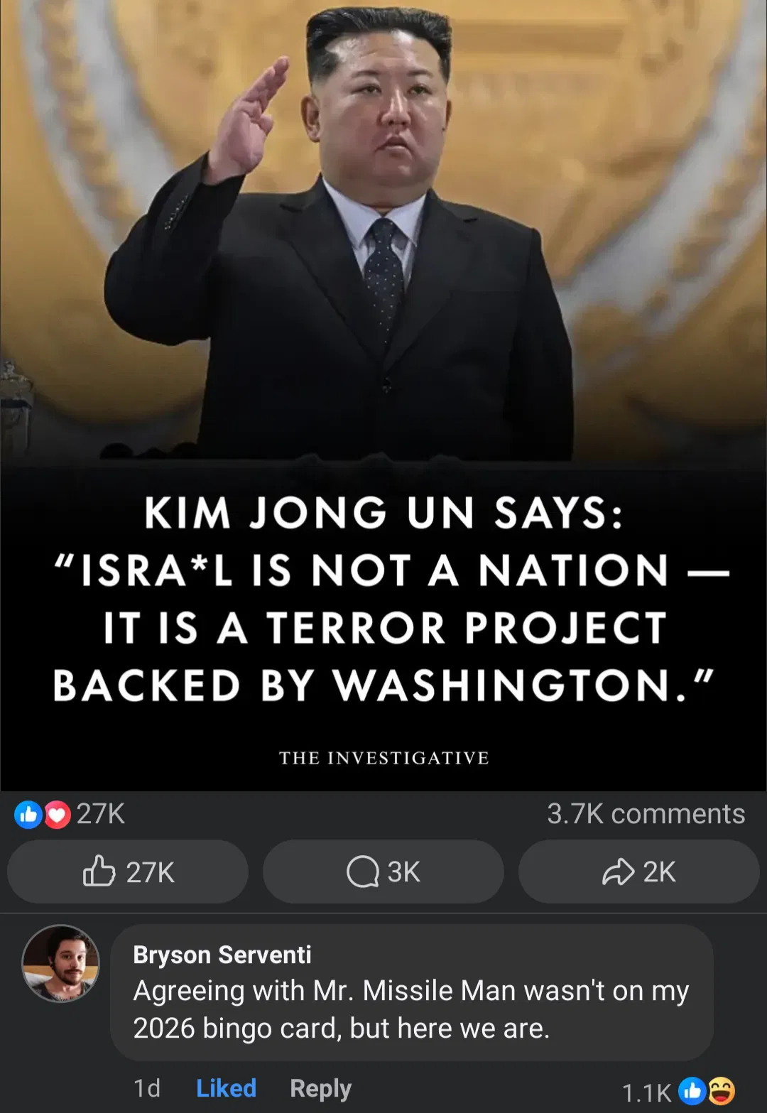Tap the KIM JONG UN SAYS heading
Viewport: 767px width, 1113px height.
[383, 513]
